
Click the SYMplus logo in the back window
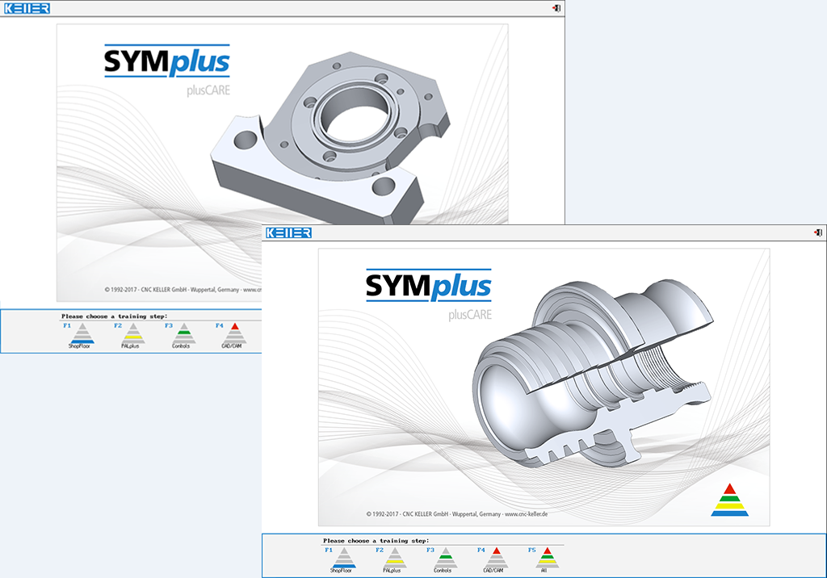[167, 61]
